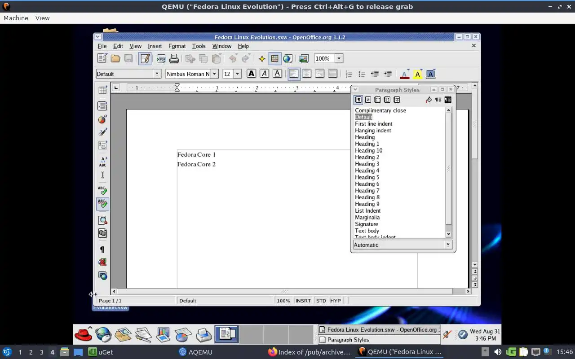Show Page Styles in Stylist
The width and height of the screenshot is (575, 359).
click(387, 100)
